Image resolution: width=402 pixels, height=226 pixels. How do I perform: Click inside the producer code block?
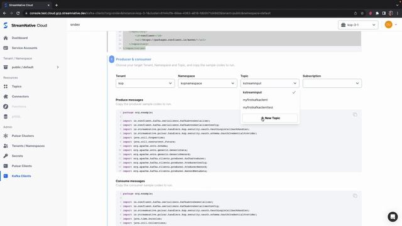click(x=239, y=141)
